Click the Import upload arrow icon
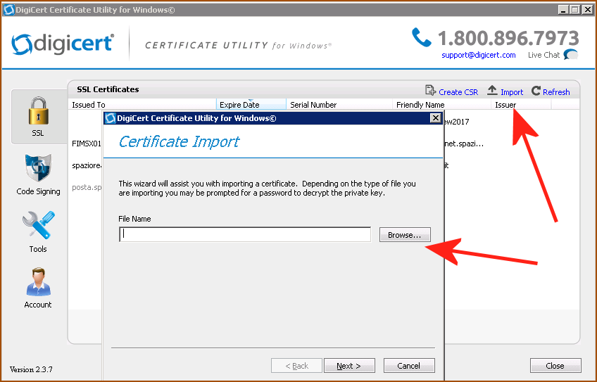Image resolution: width=597 pixels, height=382 pixels. 492,91
